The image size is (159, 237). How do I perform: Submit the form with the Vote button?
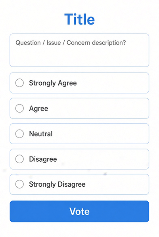(x=79, y=211)
